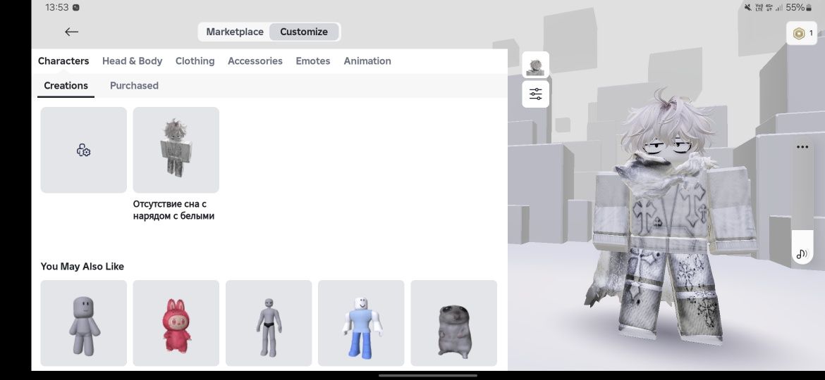Go back with the arrow icon

coord(71,32)
